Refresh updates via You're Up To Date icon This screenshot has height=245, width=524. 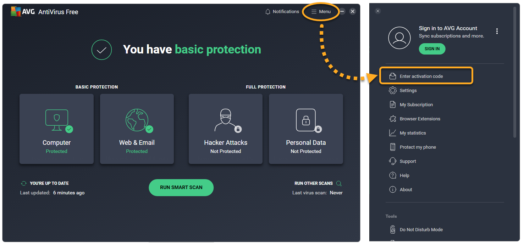point(24,183)
